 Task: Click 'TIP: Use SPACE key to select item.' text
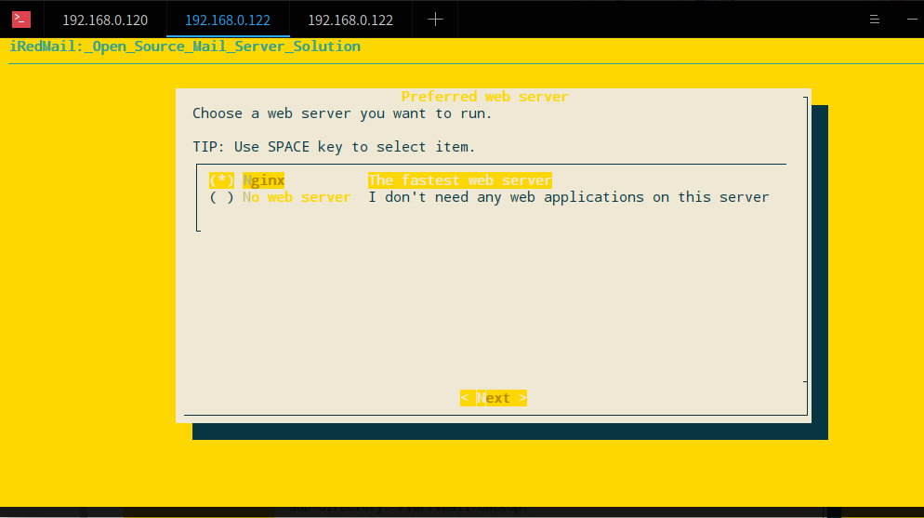click(334, 147)
